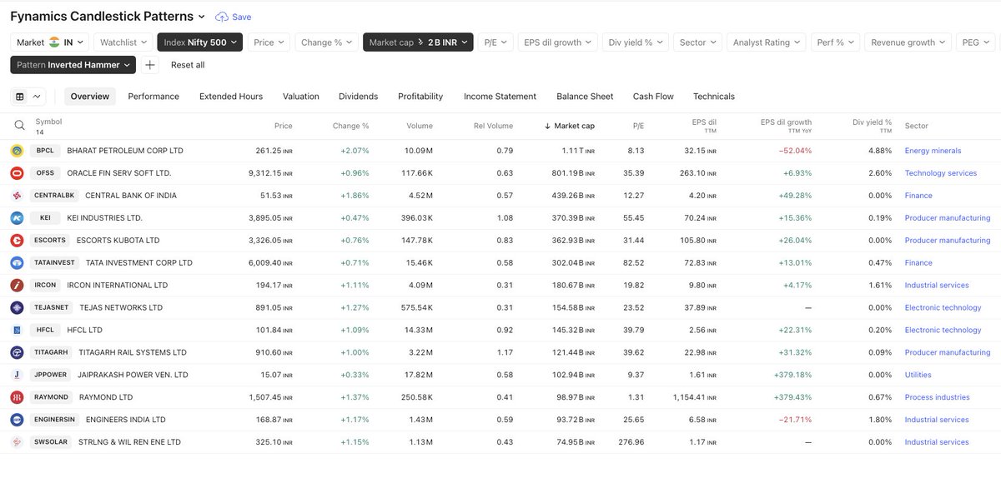
Task: Select the KEI price 3,895.05 cell
Action: tap(271, 218)
